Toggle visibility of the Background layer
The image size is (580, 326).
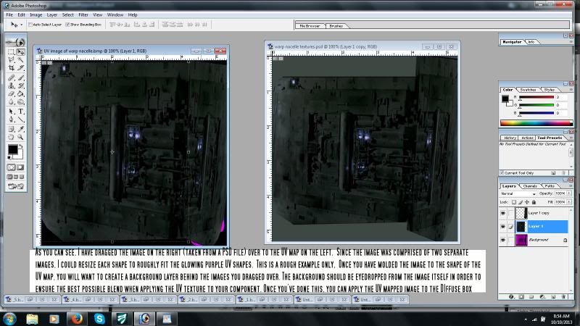coord(503,240)
